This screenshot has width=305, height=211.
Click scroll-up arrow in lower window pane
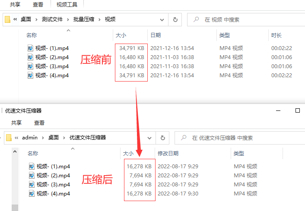15,151
